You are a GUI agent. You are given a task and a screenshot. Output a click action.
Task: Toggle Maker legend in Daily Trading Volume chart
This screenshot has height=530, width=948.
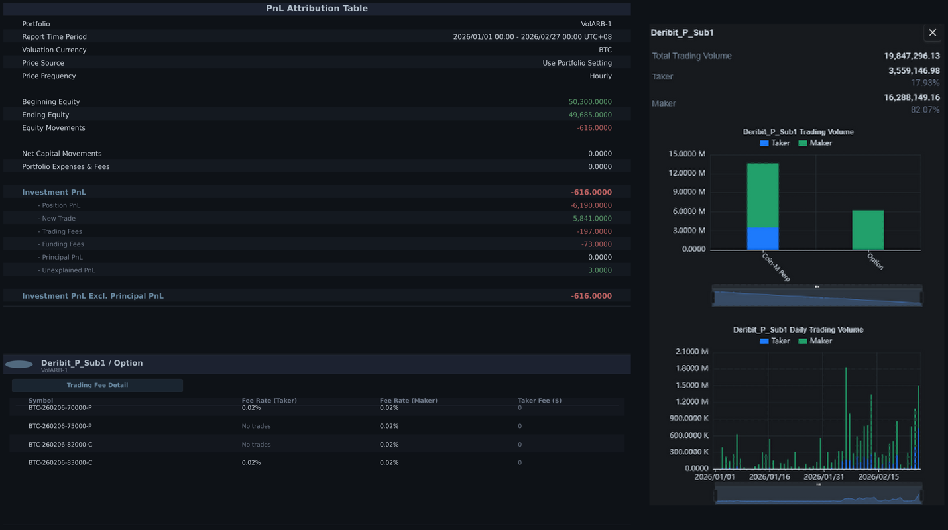tap(815, 341)
